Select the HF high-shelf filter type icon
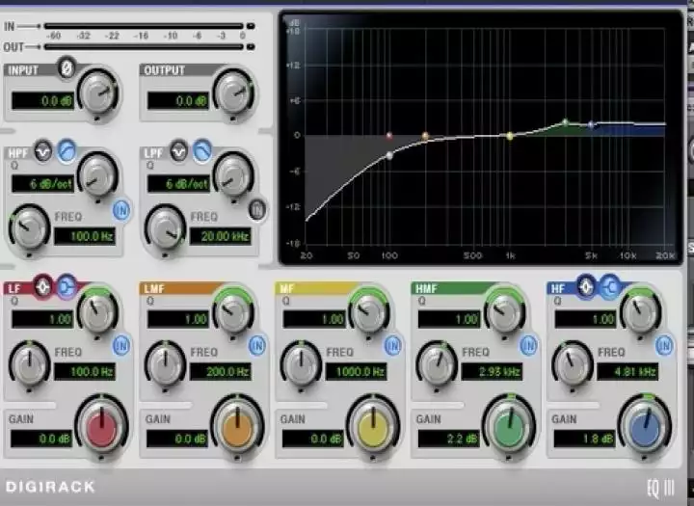The width and height of the screenshot is (694, 506). [x=609, y=287]
